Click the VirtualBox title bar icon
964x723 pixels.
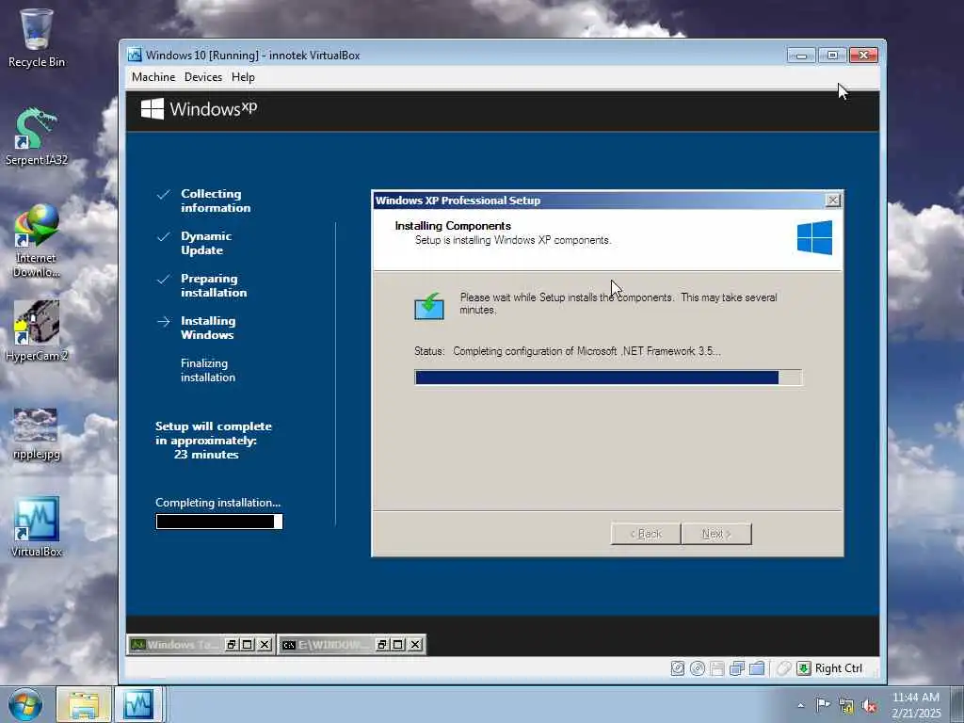pyautogui.click(x=135, y=55)
